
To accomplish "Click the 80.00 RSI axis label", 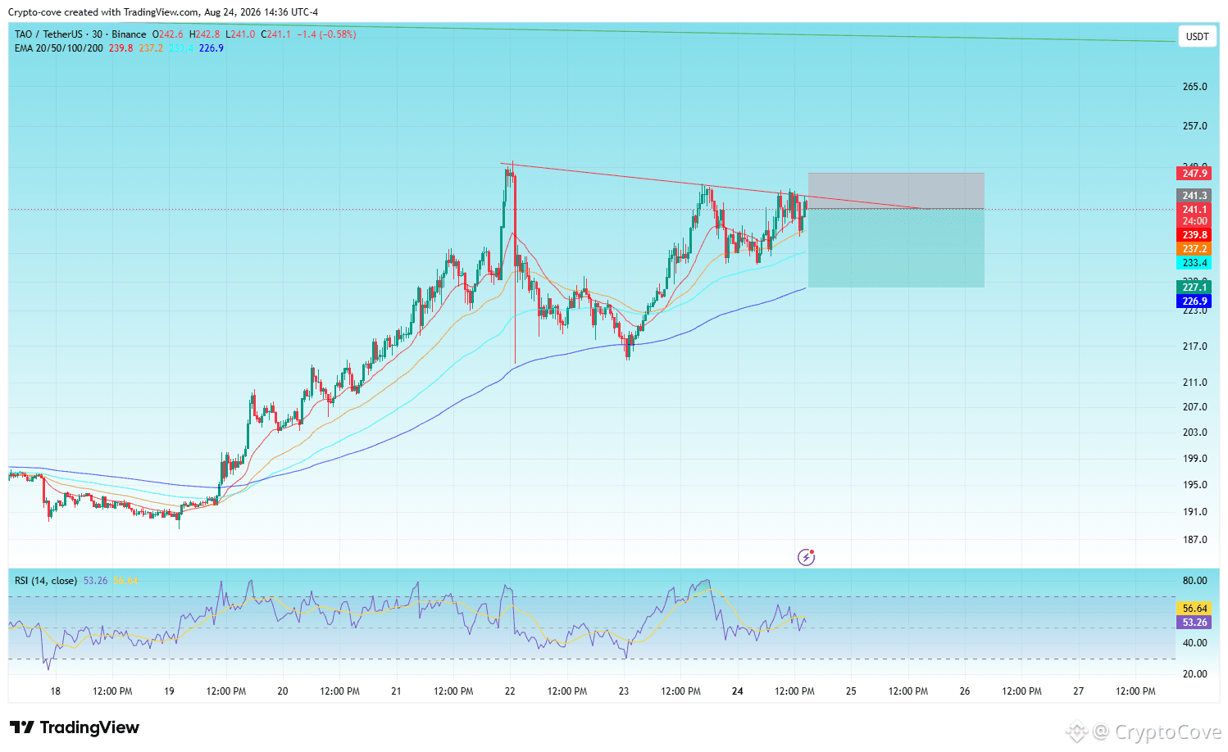I will click(x=1194, y=581).
